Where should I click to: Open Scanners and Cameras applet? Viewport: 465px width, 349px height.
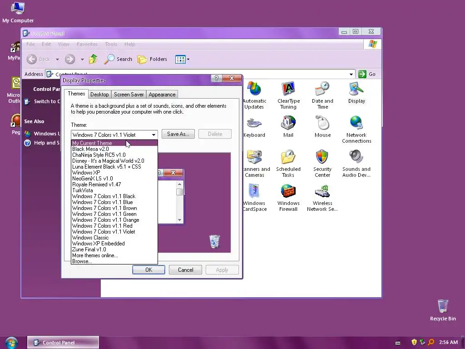[x=255, y=164]
